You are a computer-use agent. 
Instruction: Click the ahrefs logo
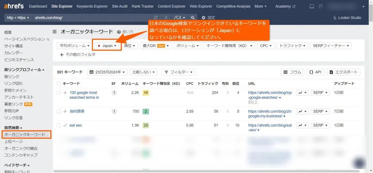(14, 6)
